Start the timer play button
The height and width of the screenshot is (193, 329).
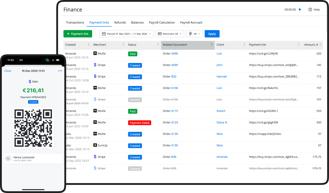point(300,10)
